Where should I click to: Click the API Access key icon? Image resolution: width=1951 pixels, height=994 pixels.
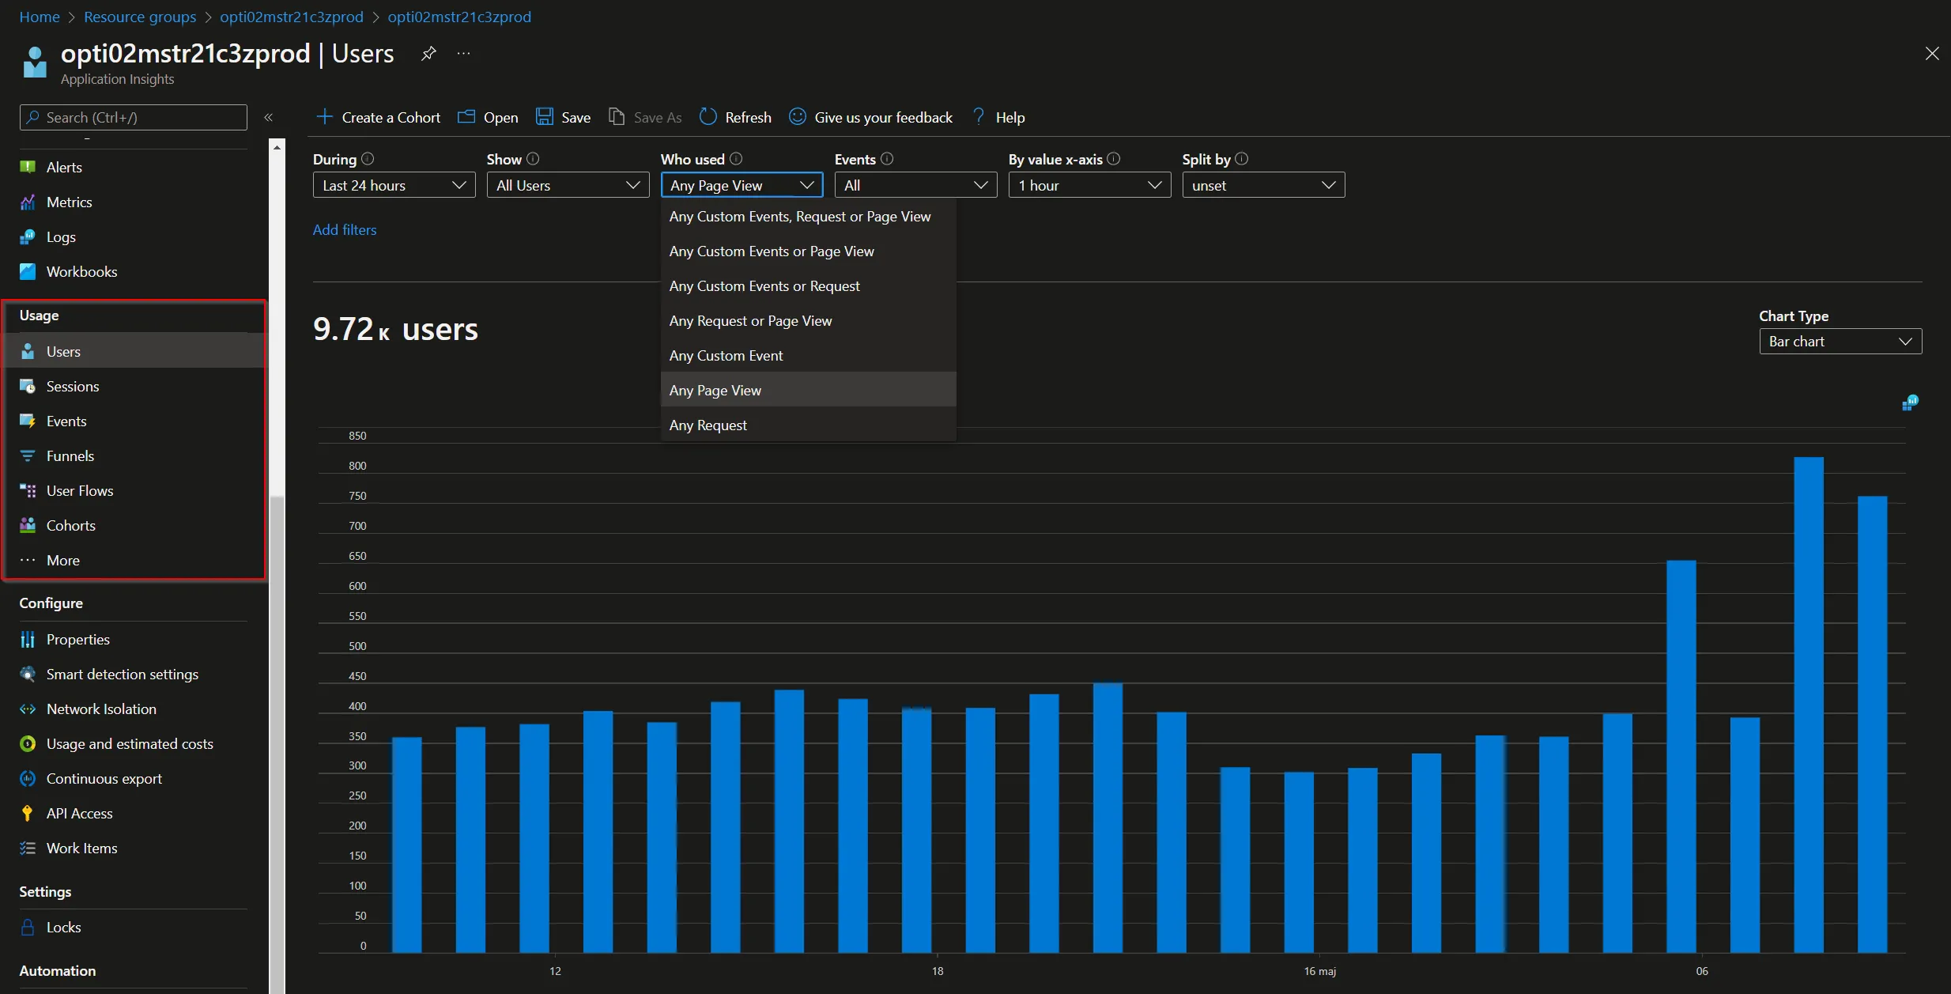(28, 813)
